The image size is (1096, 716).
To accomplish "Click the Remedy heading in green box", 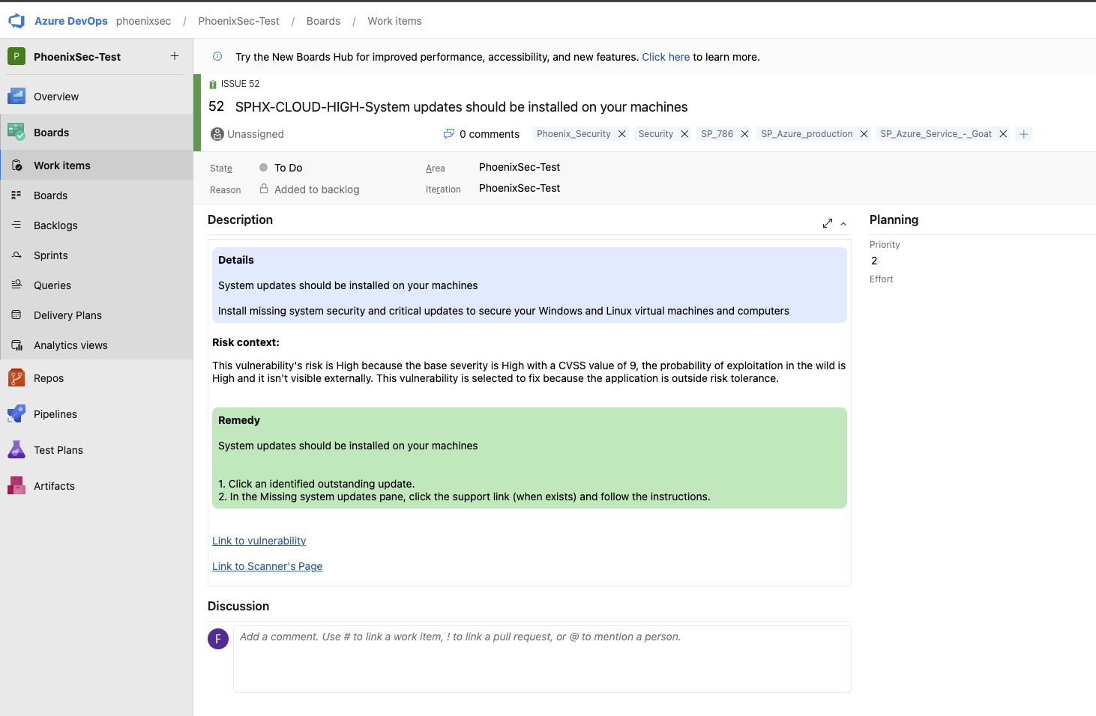I will tap(239, 420).
